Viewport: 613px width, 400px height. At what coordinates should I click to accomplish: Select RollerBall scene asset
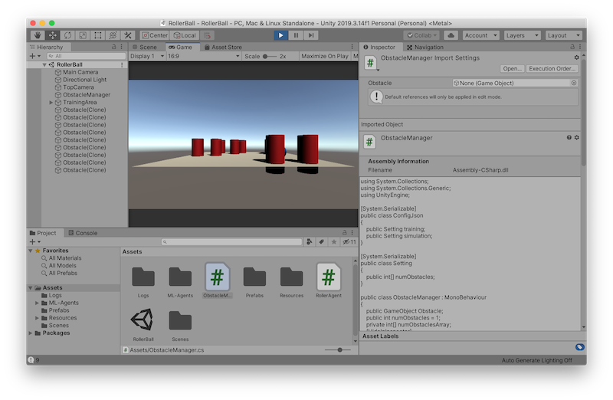click(x=143, y=324)
